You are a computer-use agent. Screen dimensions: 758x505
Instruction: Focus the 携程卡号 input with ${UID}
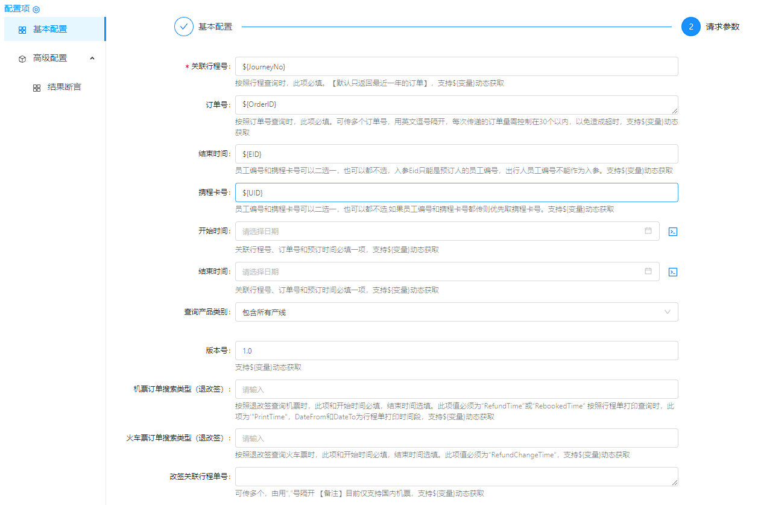point(456,192)
